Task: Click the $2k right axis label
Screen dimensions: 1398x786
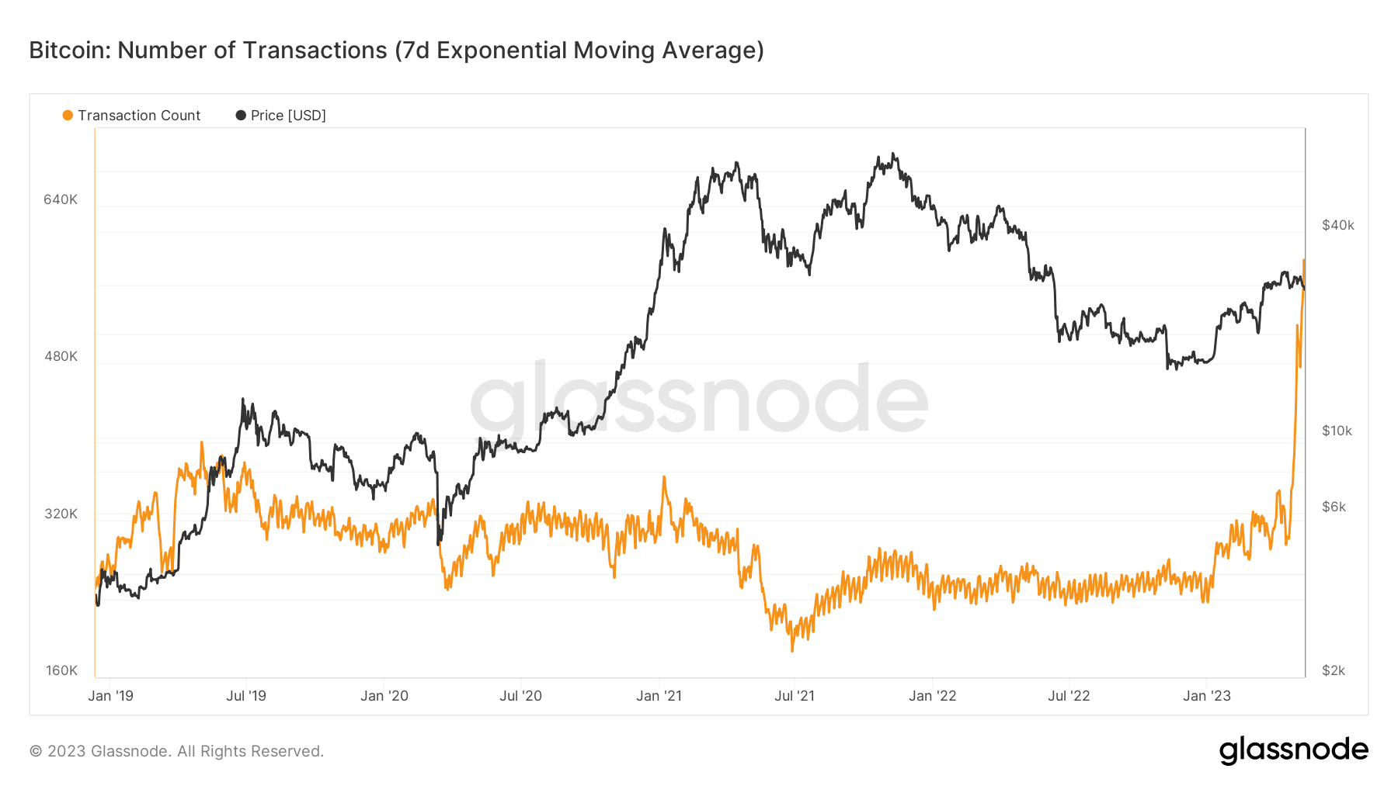Action: click(x=1334, y=670)
